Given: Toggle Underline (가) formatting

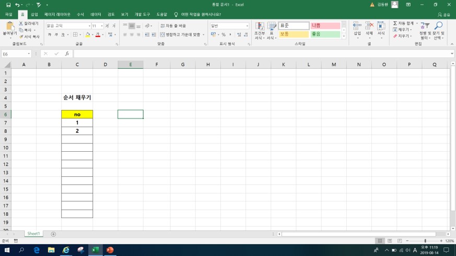Looking at the screenshot, I should (x=63, y=34).
